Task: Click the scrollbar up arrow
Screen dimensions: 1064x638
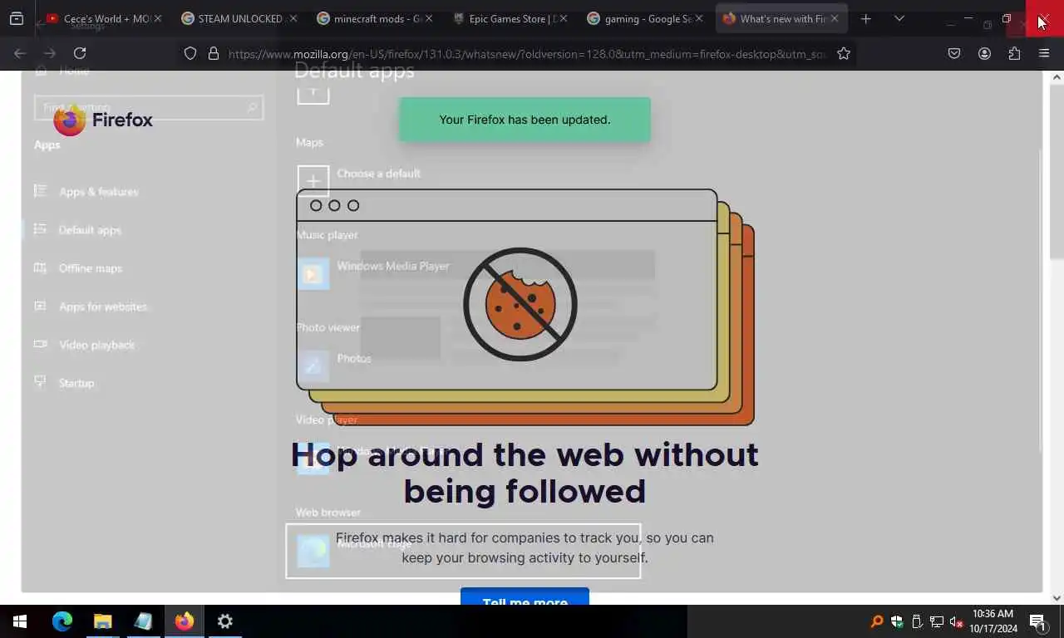Action: [1057, 77]
